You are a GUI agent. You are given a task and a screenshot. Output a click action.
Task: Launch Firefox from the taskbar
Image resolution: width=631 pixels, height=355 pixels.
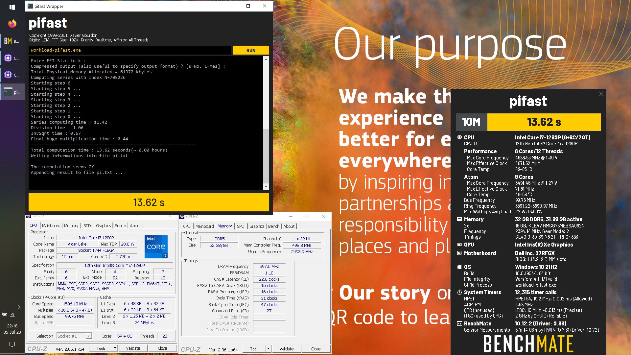[12, 24]
